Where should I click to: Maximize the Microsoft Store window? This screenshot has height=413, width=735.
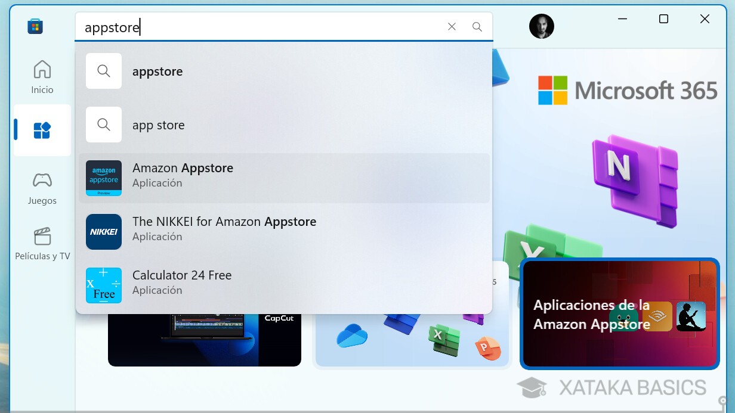663,19
